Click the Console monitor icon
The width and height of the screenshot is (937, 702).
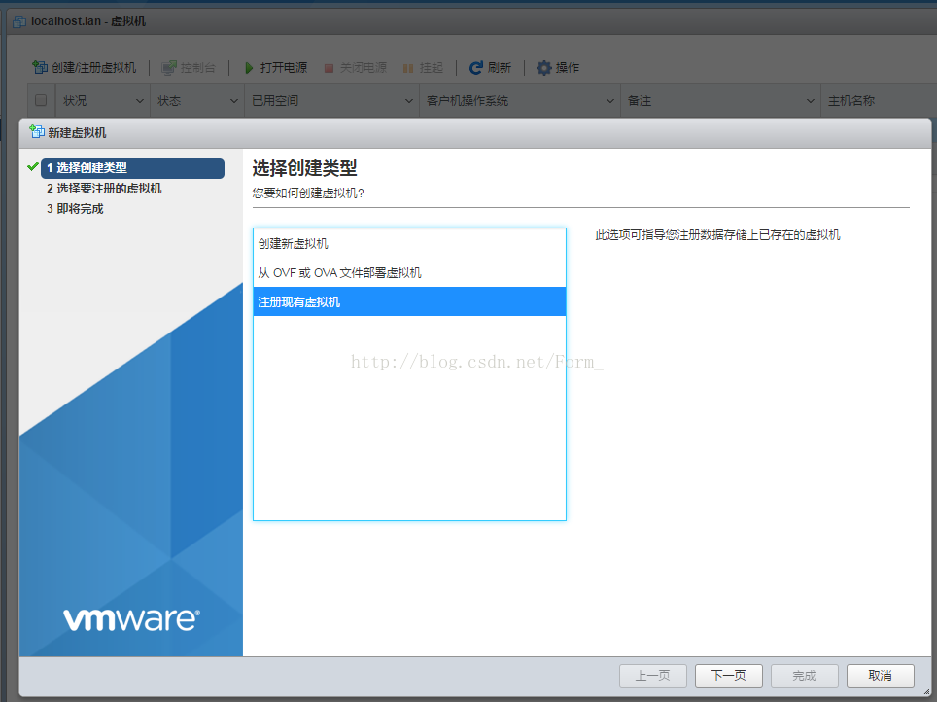point(169,68)
